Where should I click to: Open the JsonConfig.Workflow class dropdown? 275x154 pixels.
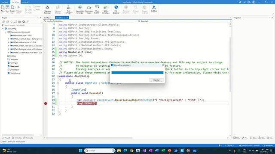pos(91,21)
